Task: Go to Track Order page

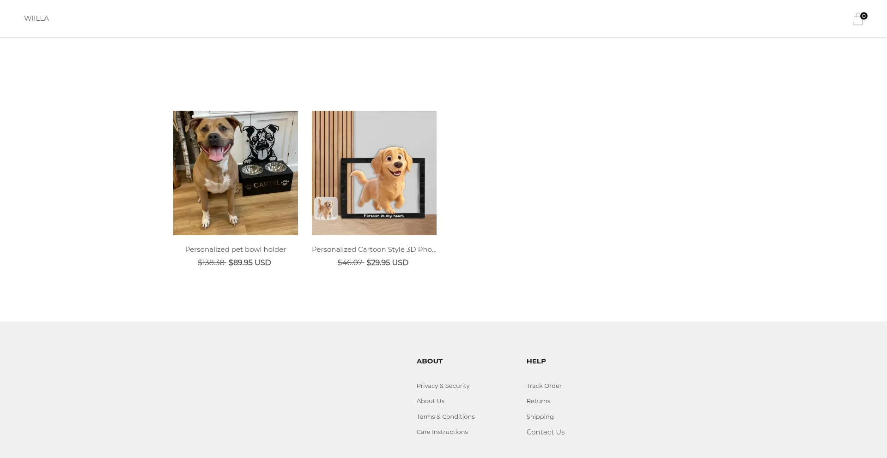Action: pos(544,386)
